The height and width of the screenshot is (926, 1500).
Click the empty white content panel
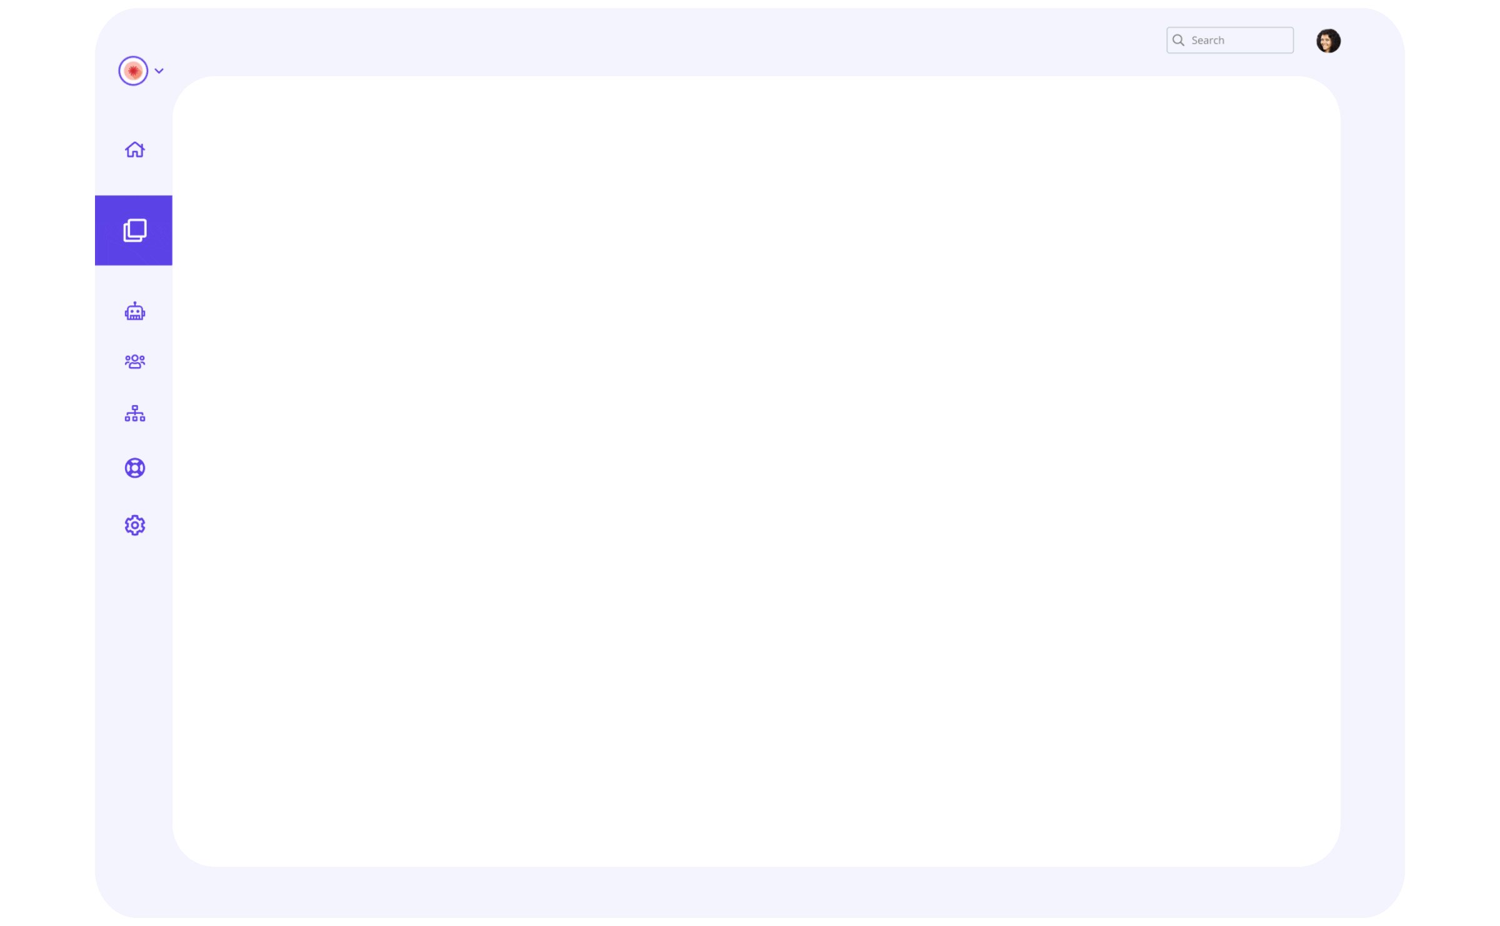756,471
